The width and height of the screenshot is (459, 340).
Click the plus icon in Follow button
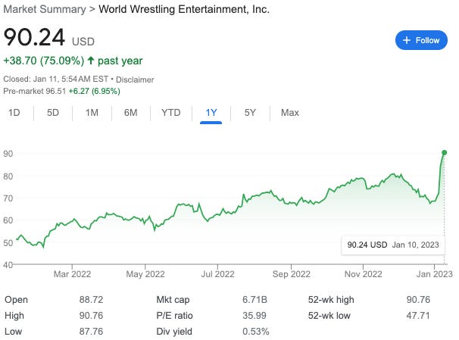point(407,40)
